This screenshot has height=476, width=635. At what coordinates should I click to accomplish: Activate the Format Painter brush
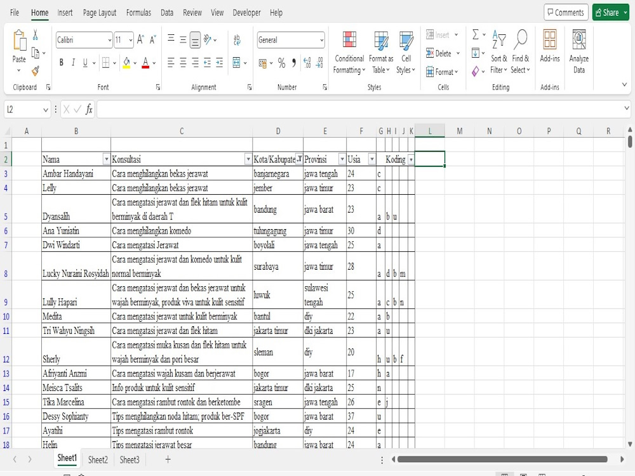click(x=36, y=71)
